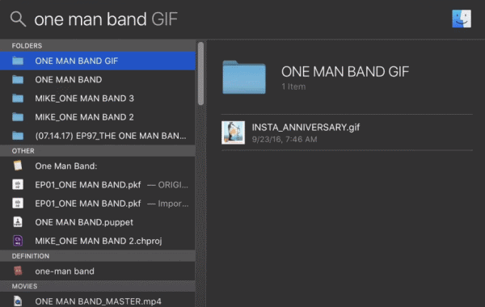Click the dictionary icon beside one-man band
Viewport: 485px width, 307px height.
click(x=18, y=271)
